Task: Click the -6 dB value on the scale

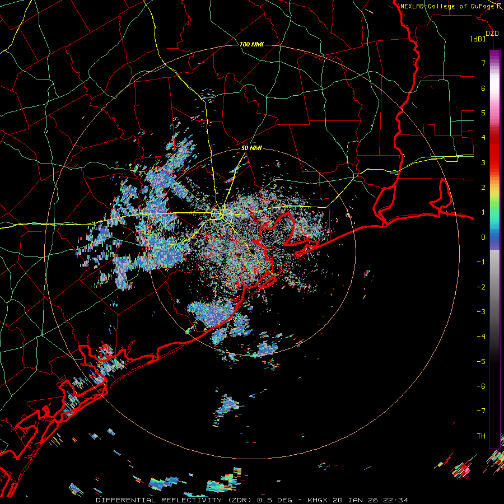Action: (x=481, y=386)
